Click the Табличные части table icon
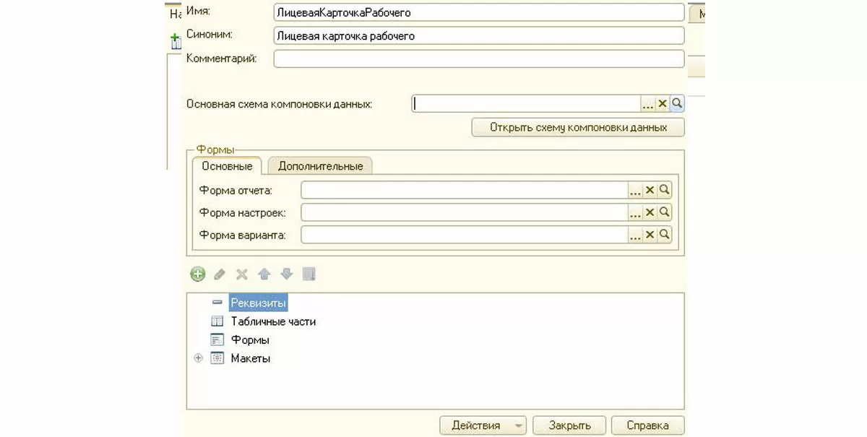Image resolution: width=867 pixels, height=437 pixels. pos(217,321)
